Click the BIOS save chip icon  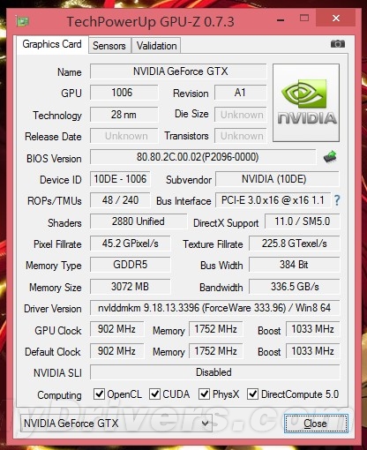330,156
